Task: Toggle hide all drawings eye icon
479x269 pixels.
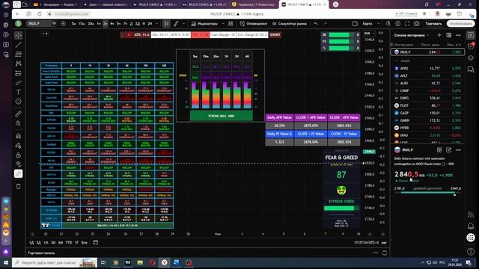Action: click(18, 164)
